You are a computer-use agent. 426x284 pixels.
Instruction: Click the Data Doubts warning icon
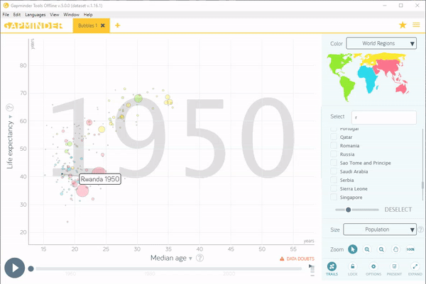[x=282, y=259]
